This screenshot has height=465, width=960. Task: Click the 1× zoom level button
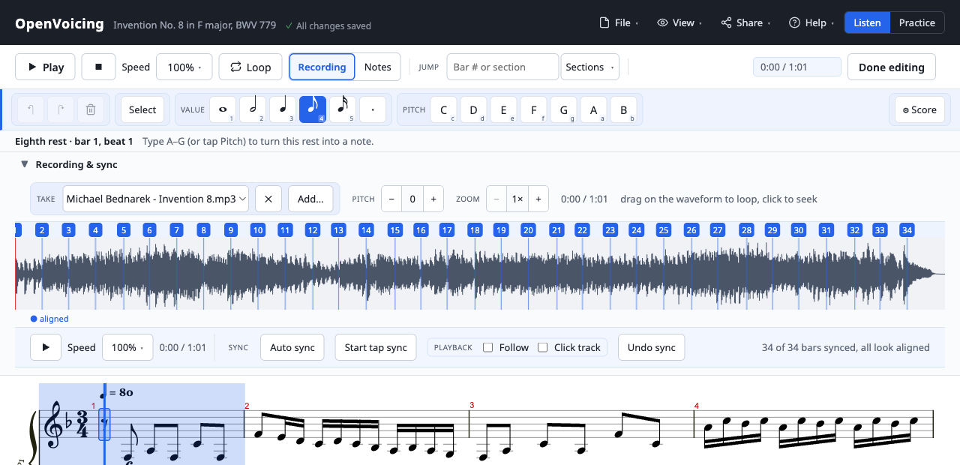pyautogui.click(x=517, y=199)
